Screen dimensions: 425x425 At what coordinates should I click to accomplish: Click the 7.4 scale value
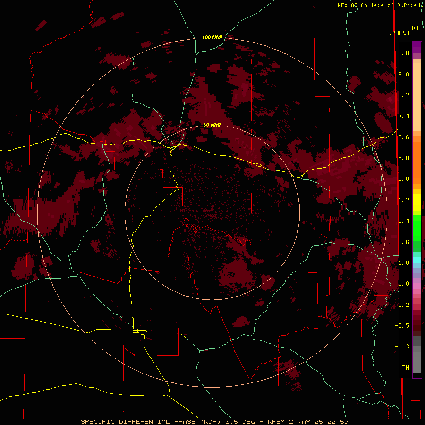(404, 116)
